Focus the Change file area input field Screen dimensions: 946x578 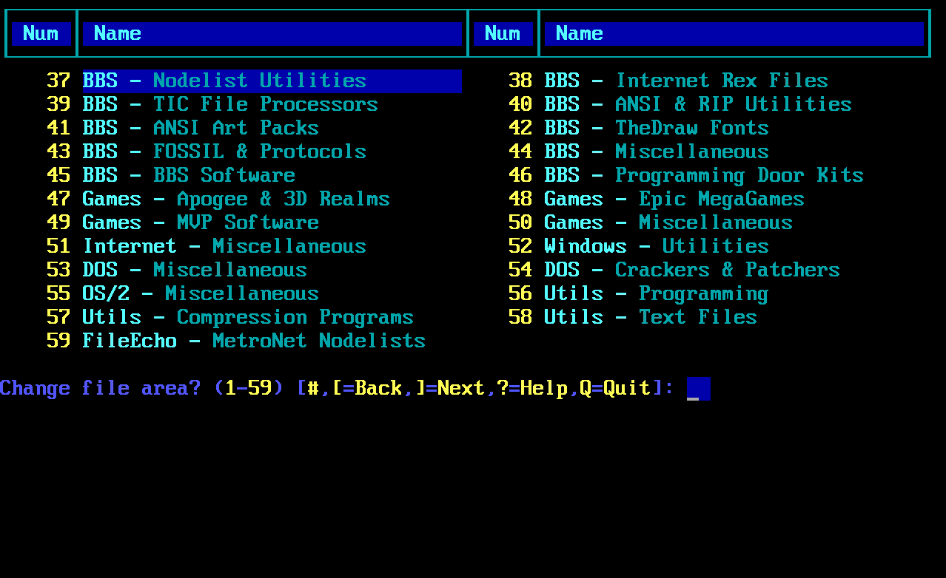pos(699,389)
